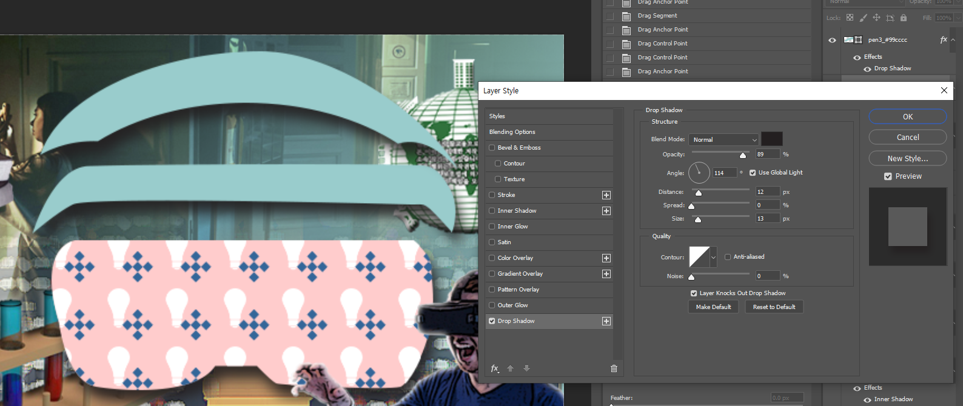Open the Fill percentage dropdown in the Layers panel

pos(958,18)
